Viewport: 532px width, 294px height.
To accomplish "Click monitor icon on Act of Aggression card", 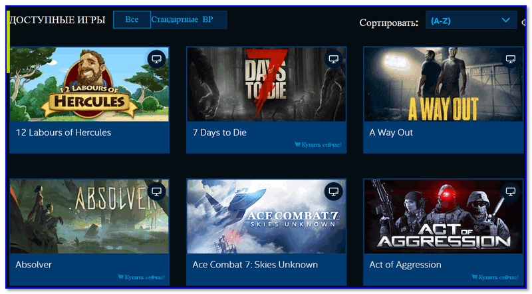I will pos(511,192).
